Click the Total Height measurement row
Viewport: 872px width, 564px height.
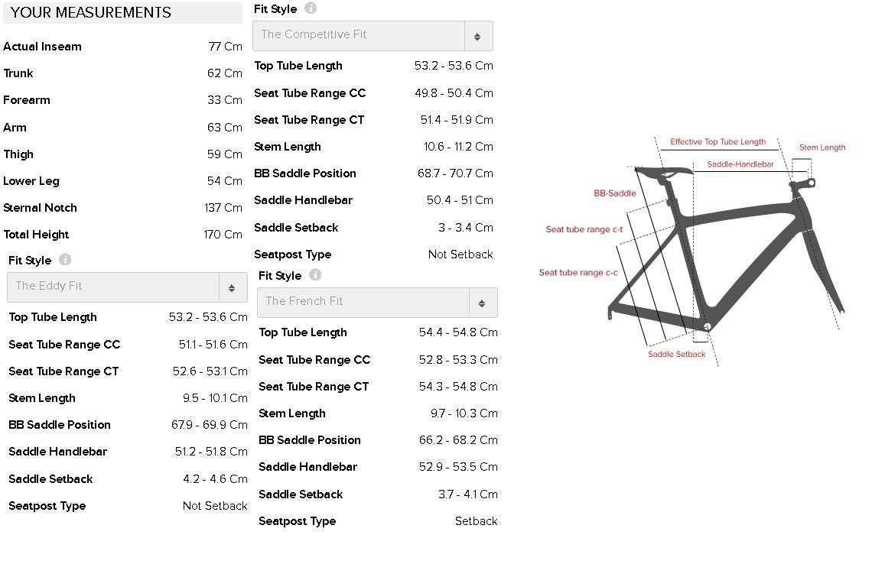click(122, 235)
